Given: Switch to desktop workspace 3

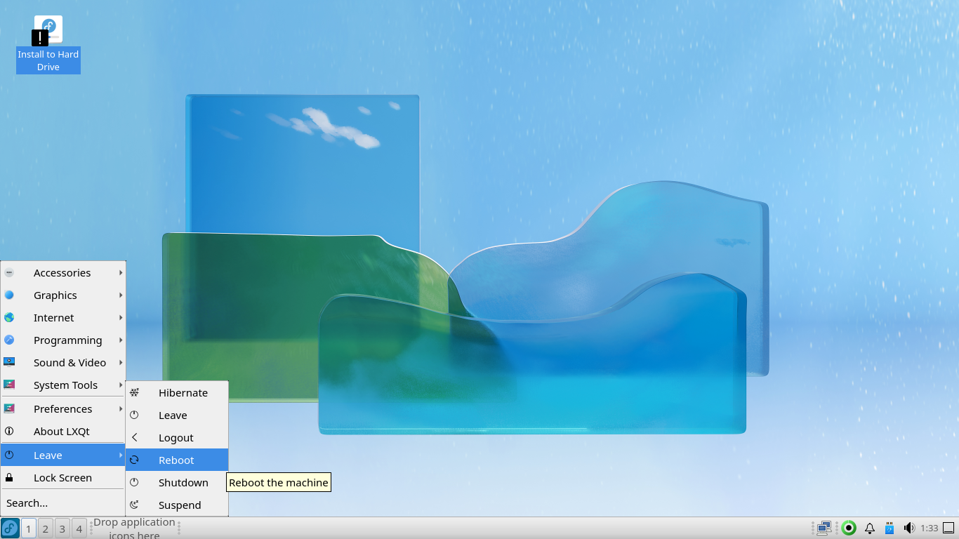Looking at the screenshot, I should (62, 528).
